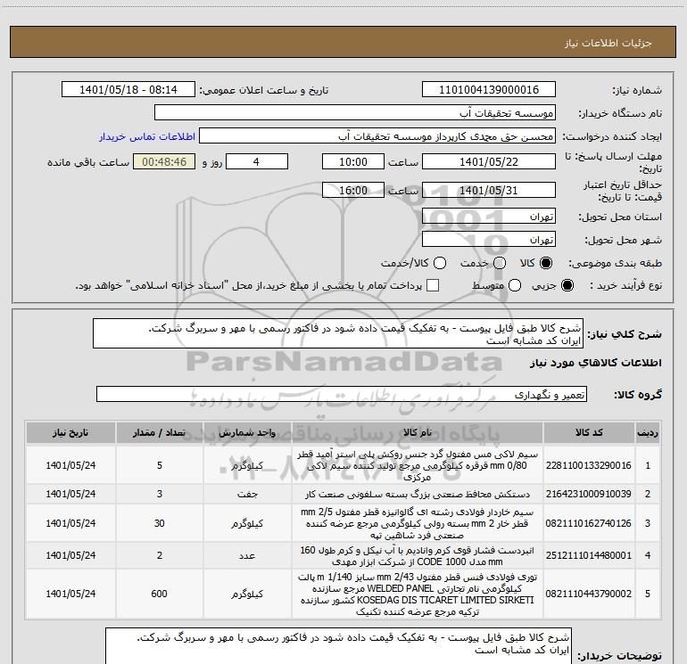Image resolution: width=687 pixels, height=664 pixels.
Task: Click the buyer organization field موسسه تحقیقات آب
Action: 355,113
